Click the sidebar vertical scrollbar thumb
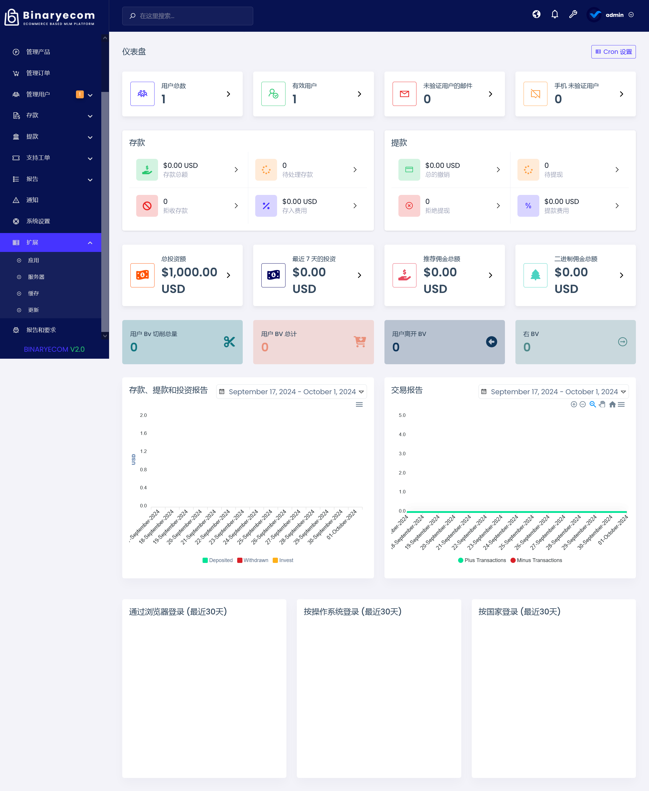Screen dimensions: 649x791 105,211
